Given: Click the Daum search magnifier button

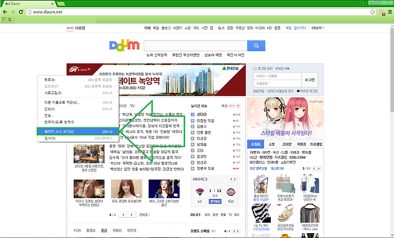Looking at the screenshot, I should click(256, 46).
